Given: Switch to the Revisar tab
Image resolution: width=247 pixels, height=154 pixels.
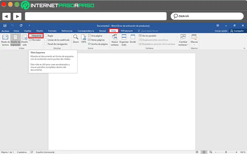Looking at the screenshot, I should point(103,31).
